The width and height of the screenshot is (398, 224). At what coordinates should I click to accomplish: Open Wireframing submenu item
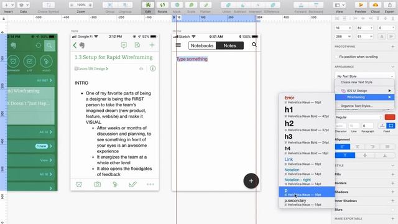(365, 97)
